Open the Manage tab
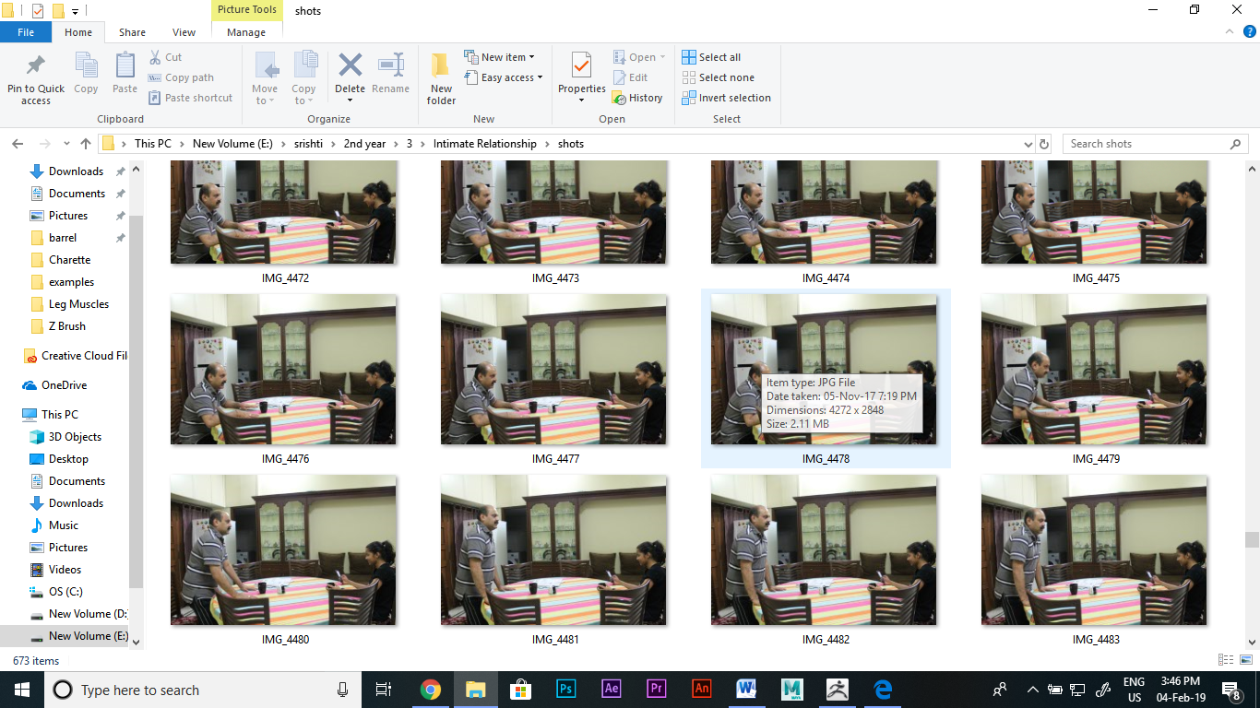 (246, 32)
